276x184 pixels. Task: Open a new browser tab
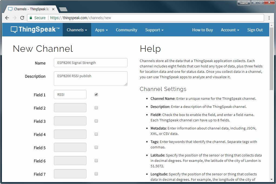[x=63, y=9]
